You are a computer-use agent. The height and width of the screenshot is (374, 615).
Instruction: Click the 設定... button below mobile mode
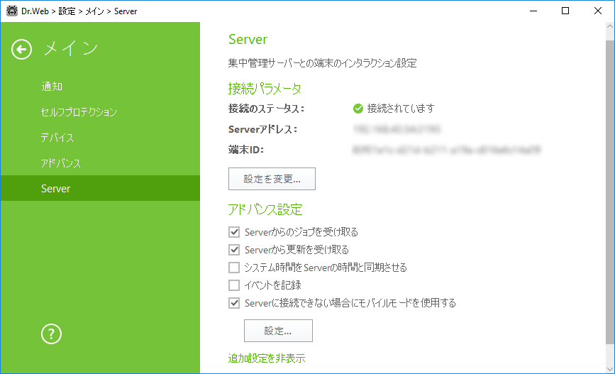[278, 331]
